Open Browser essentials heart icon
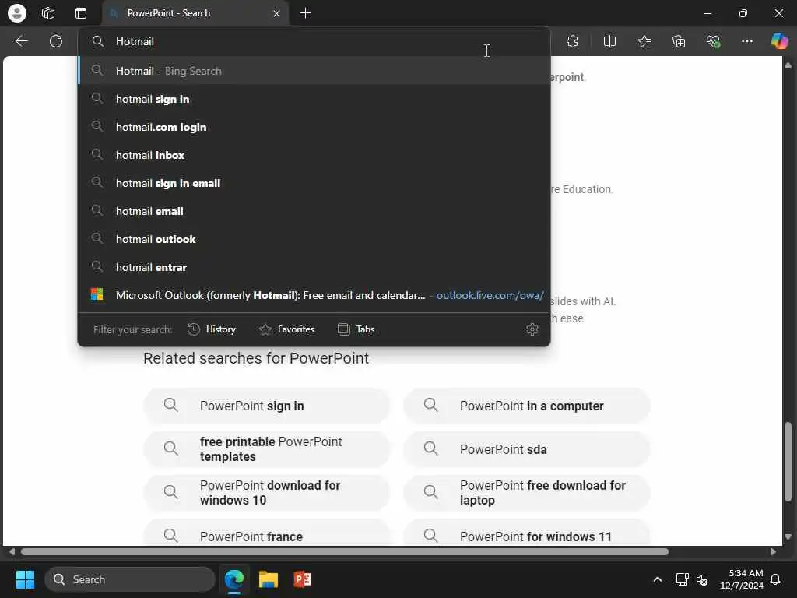 point(713,42)
